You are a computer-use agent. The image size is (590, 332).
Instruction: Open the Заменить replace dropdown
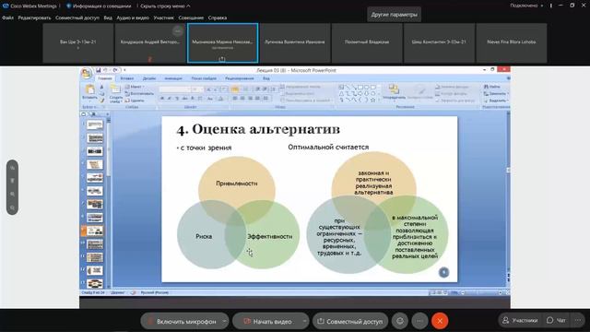click(496, 94)
